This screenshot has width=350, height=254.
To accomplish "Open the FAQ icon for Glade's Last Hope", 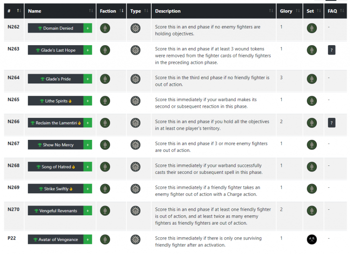I will pyautogui.click(x=331, y=50).
